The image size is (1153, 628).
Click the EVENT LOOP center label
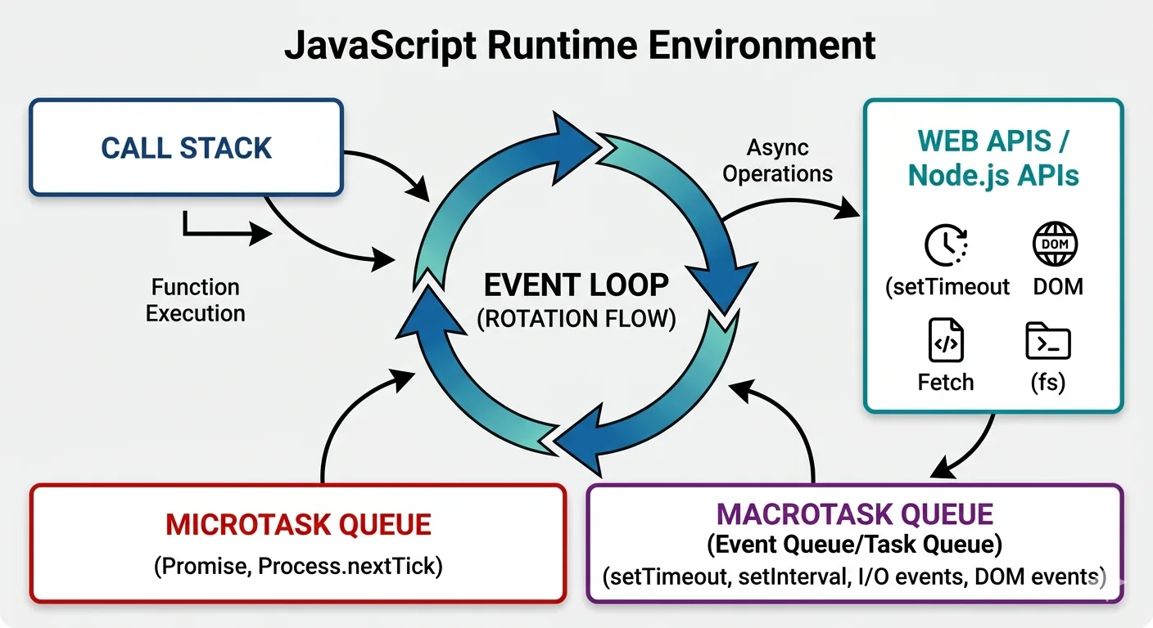point(576,285)
